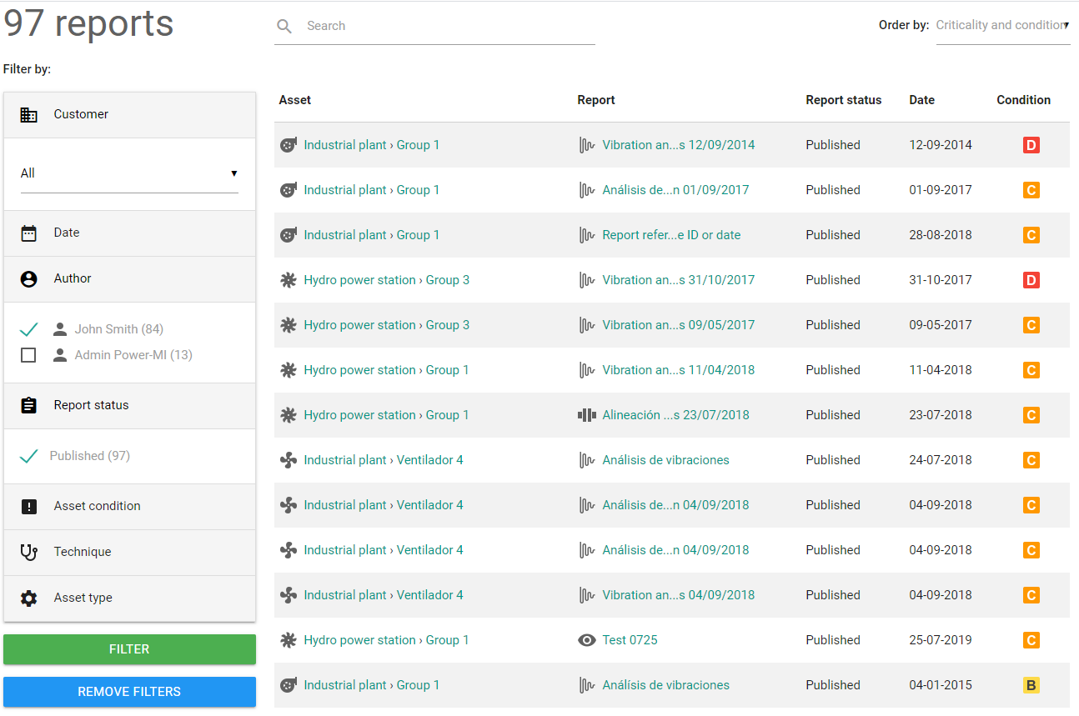
Task: Click the search magnifier icon
Action: [284, 27]
